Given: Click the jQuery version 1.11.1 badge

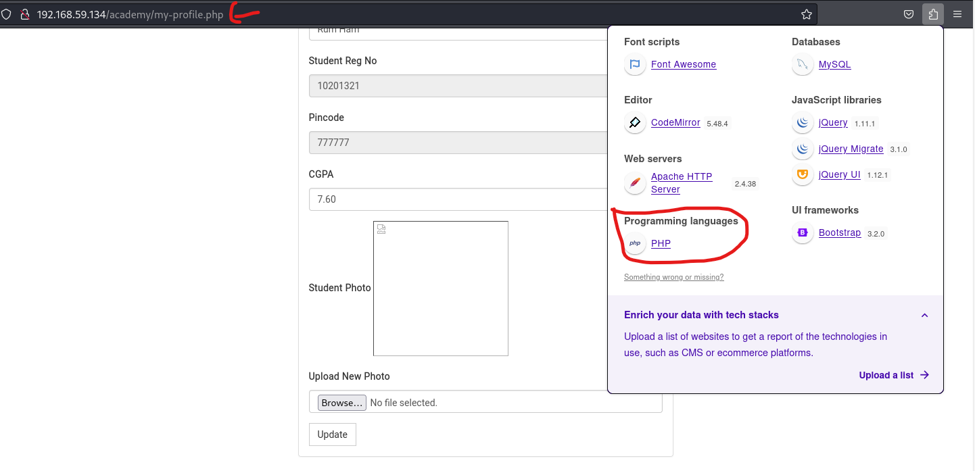Looking at the screenshot, I should 865,124.
